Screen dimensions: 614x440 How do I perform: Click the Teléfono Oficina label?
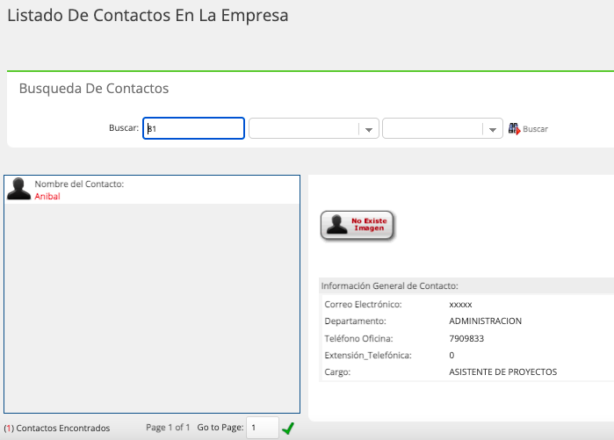click(x=358, y=338)
